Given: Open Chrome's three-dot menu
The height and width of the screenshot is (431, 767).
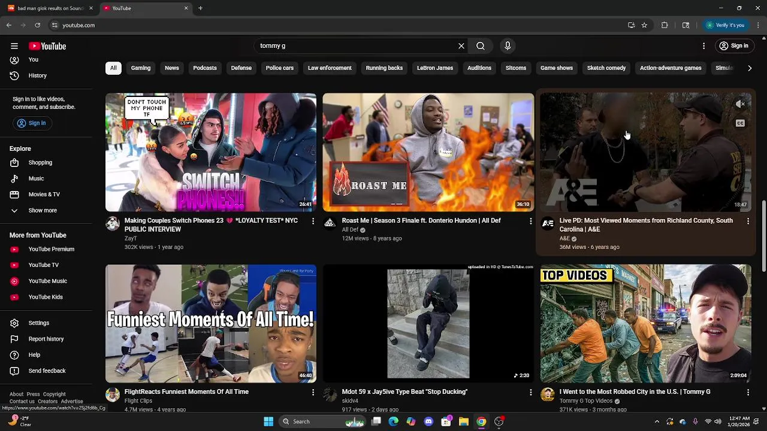Looking at the screenshot, I should click(759, 25).
